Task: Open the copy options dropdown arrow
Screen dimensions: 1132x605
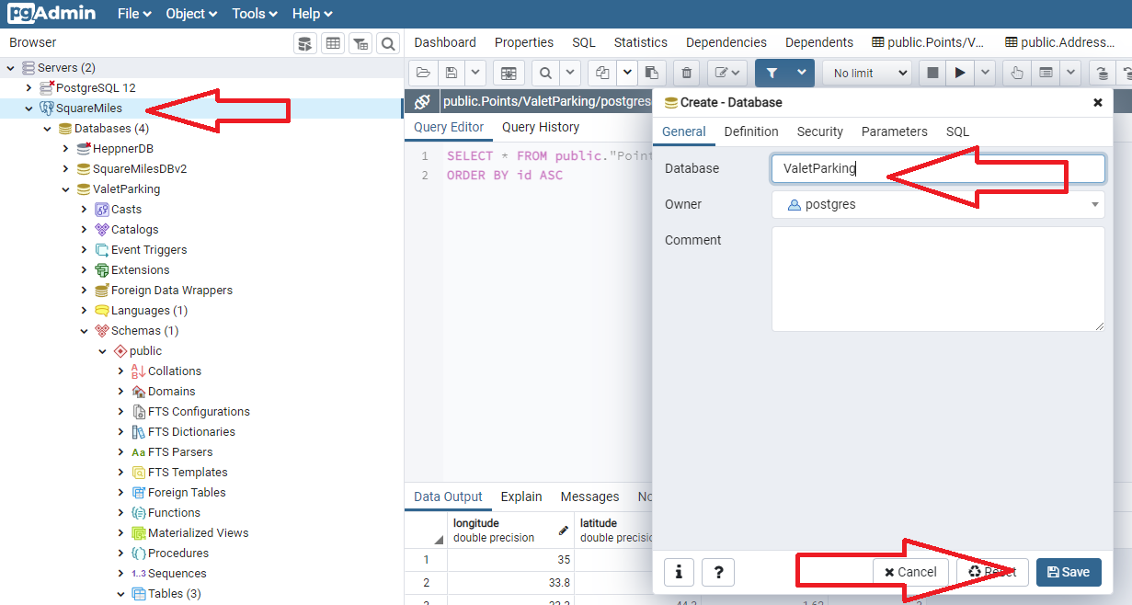Action: pos(627,73)
